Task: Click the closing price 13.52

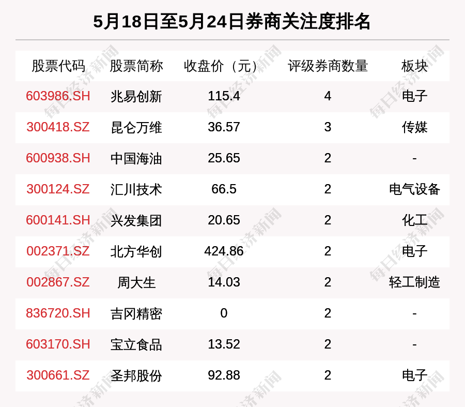Action: [x=224, y=344]
